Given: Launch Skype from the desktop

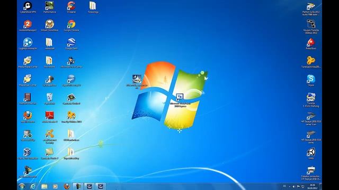Looking at the screenshot, I should click(x=311, y=81).
